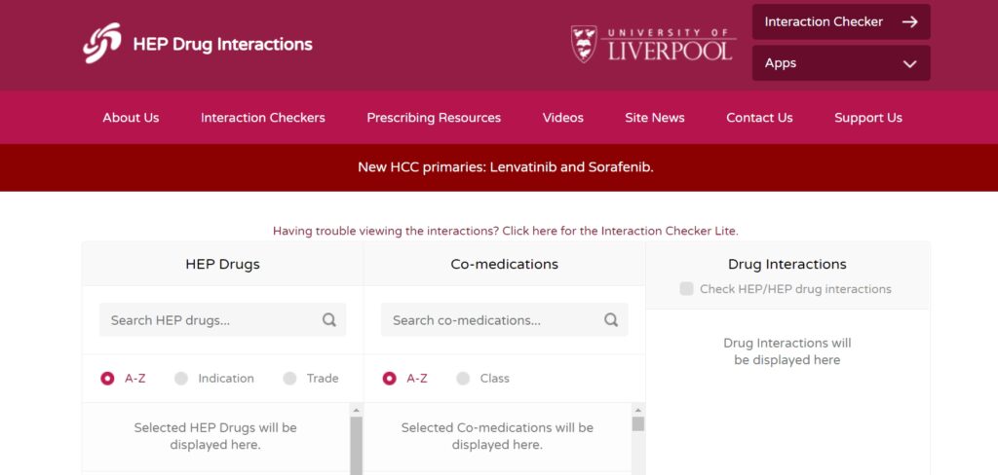The image size is (998, 475).
Task: Open the Site News page
Action: (x=654, y=118)
